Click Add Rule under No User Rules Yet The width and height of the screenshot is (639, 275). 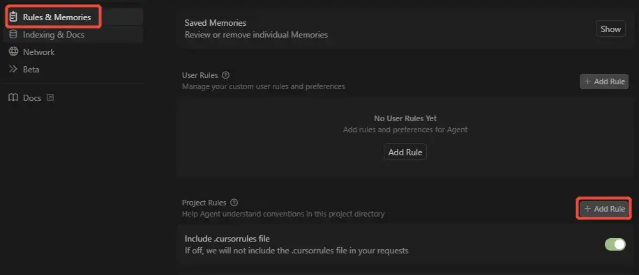(x=405, y=152)
